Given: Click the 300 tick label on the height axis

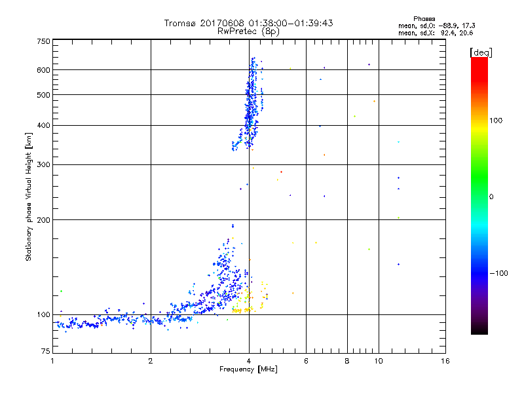Looking at the screenshot, I should click(43, 164).
